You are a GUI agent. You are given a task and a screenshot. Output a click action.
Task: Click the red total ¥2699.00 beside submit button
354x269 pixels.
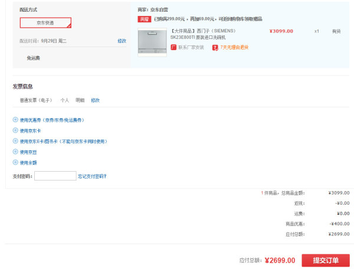[280, 260]
